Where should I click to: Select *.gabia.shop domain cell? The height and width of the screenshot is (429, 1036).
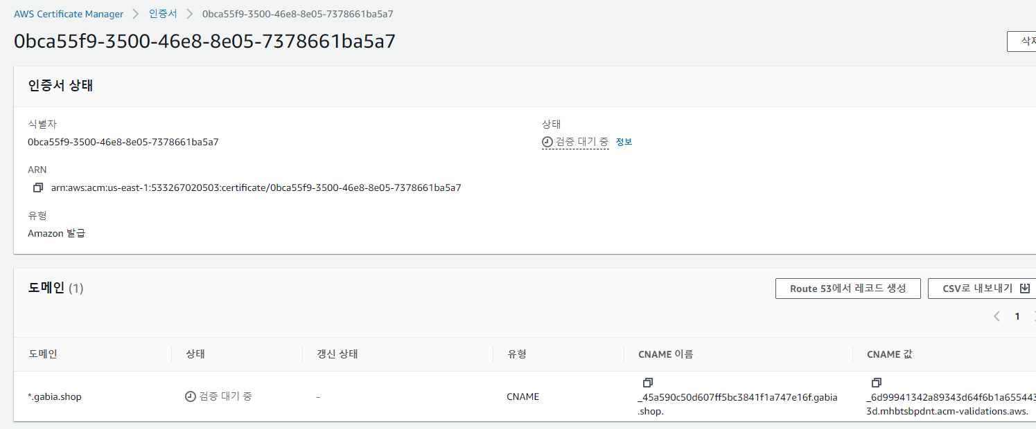point(55,397)
